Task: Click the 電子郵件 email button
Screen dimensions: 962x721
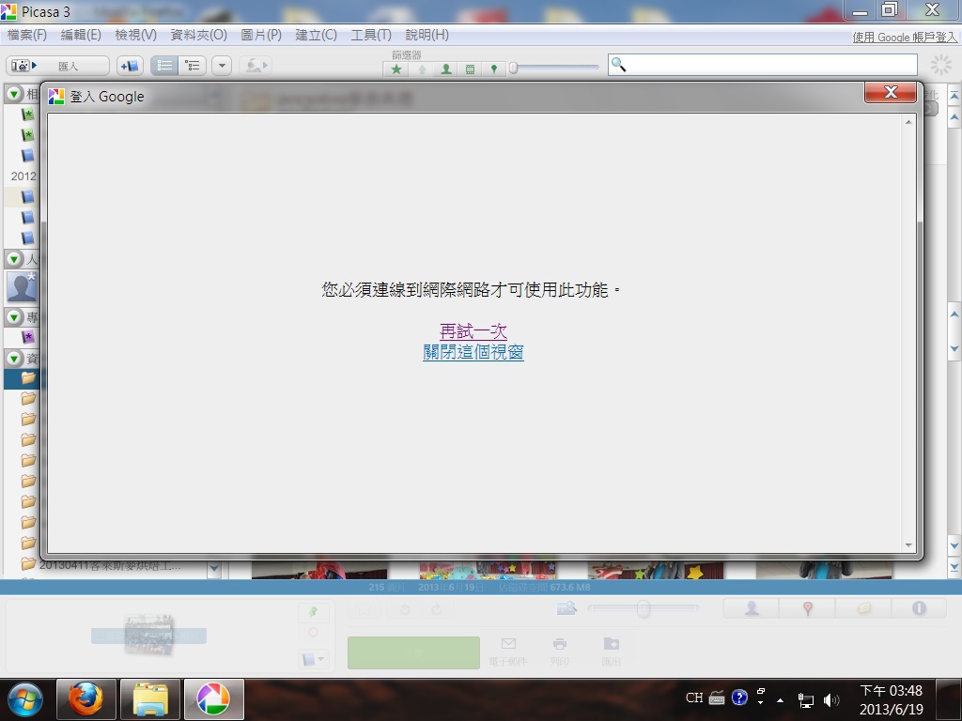Action: click(508, 652)
